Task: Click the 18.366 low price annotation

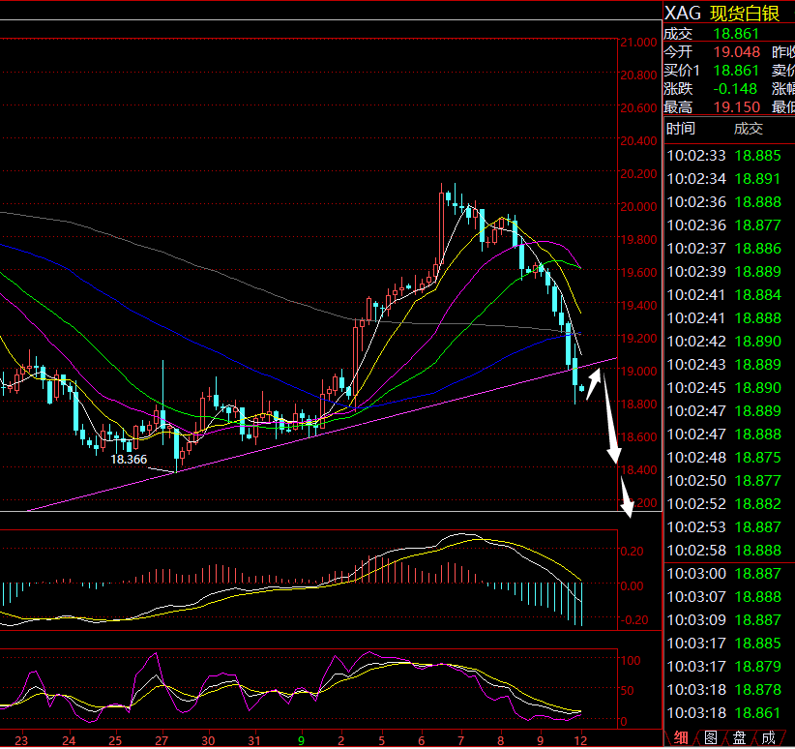Action: click(x=129, y=460)
